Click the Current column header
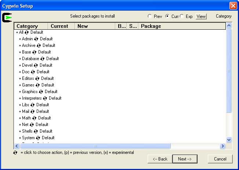 [x=61, y=26]
